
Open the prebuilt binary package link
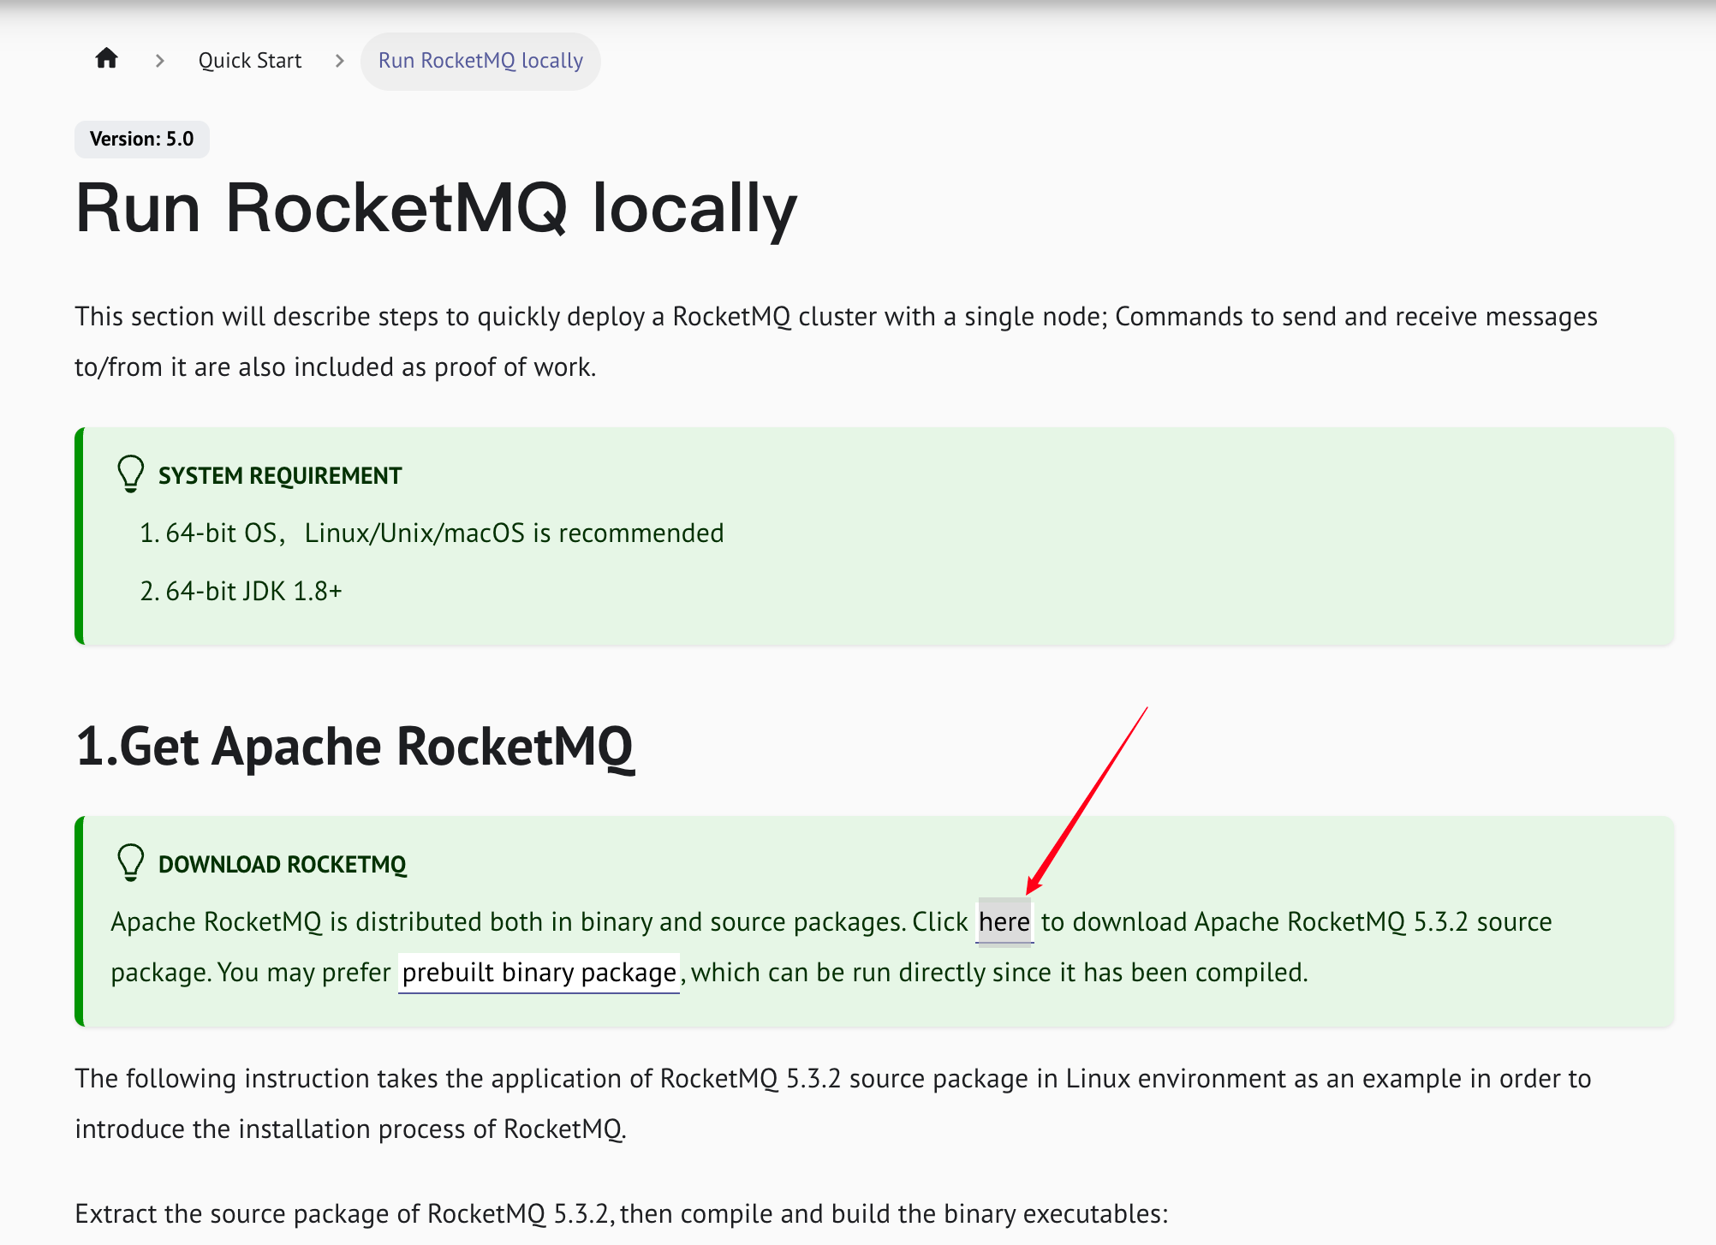click(x=539, y=973)
